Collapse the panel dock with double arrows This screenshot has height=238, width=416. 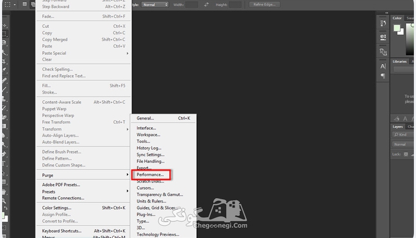click(x=387, y=13)
